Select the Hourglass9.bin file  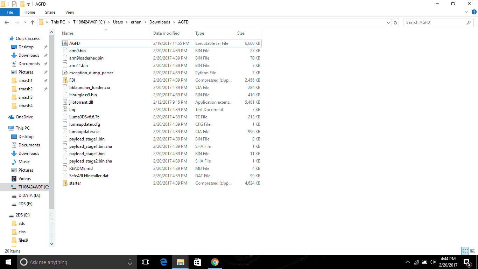pos(161,95)
